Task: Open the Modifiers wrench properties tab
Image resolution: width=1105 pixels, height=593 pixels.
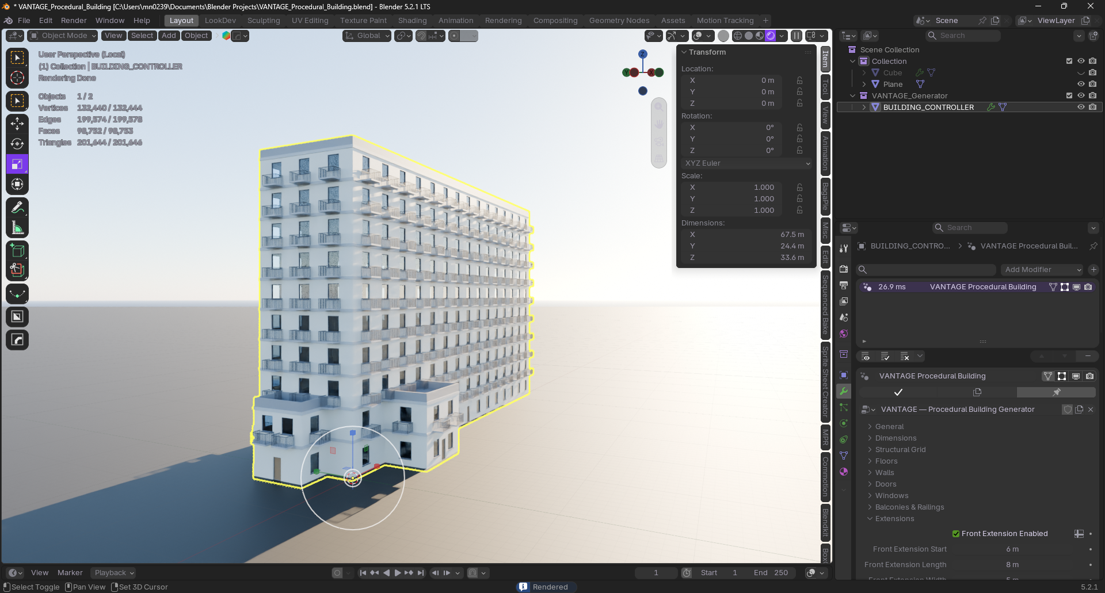Action: point(844,391)
